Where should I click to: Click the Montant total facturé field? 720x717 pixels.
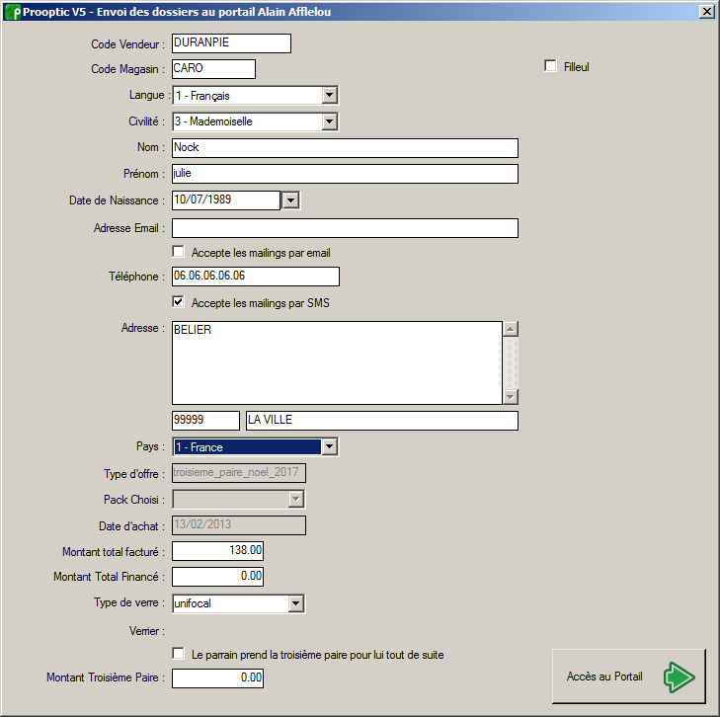pyautogui.click(x=217, y=551)
